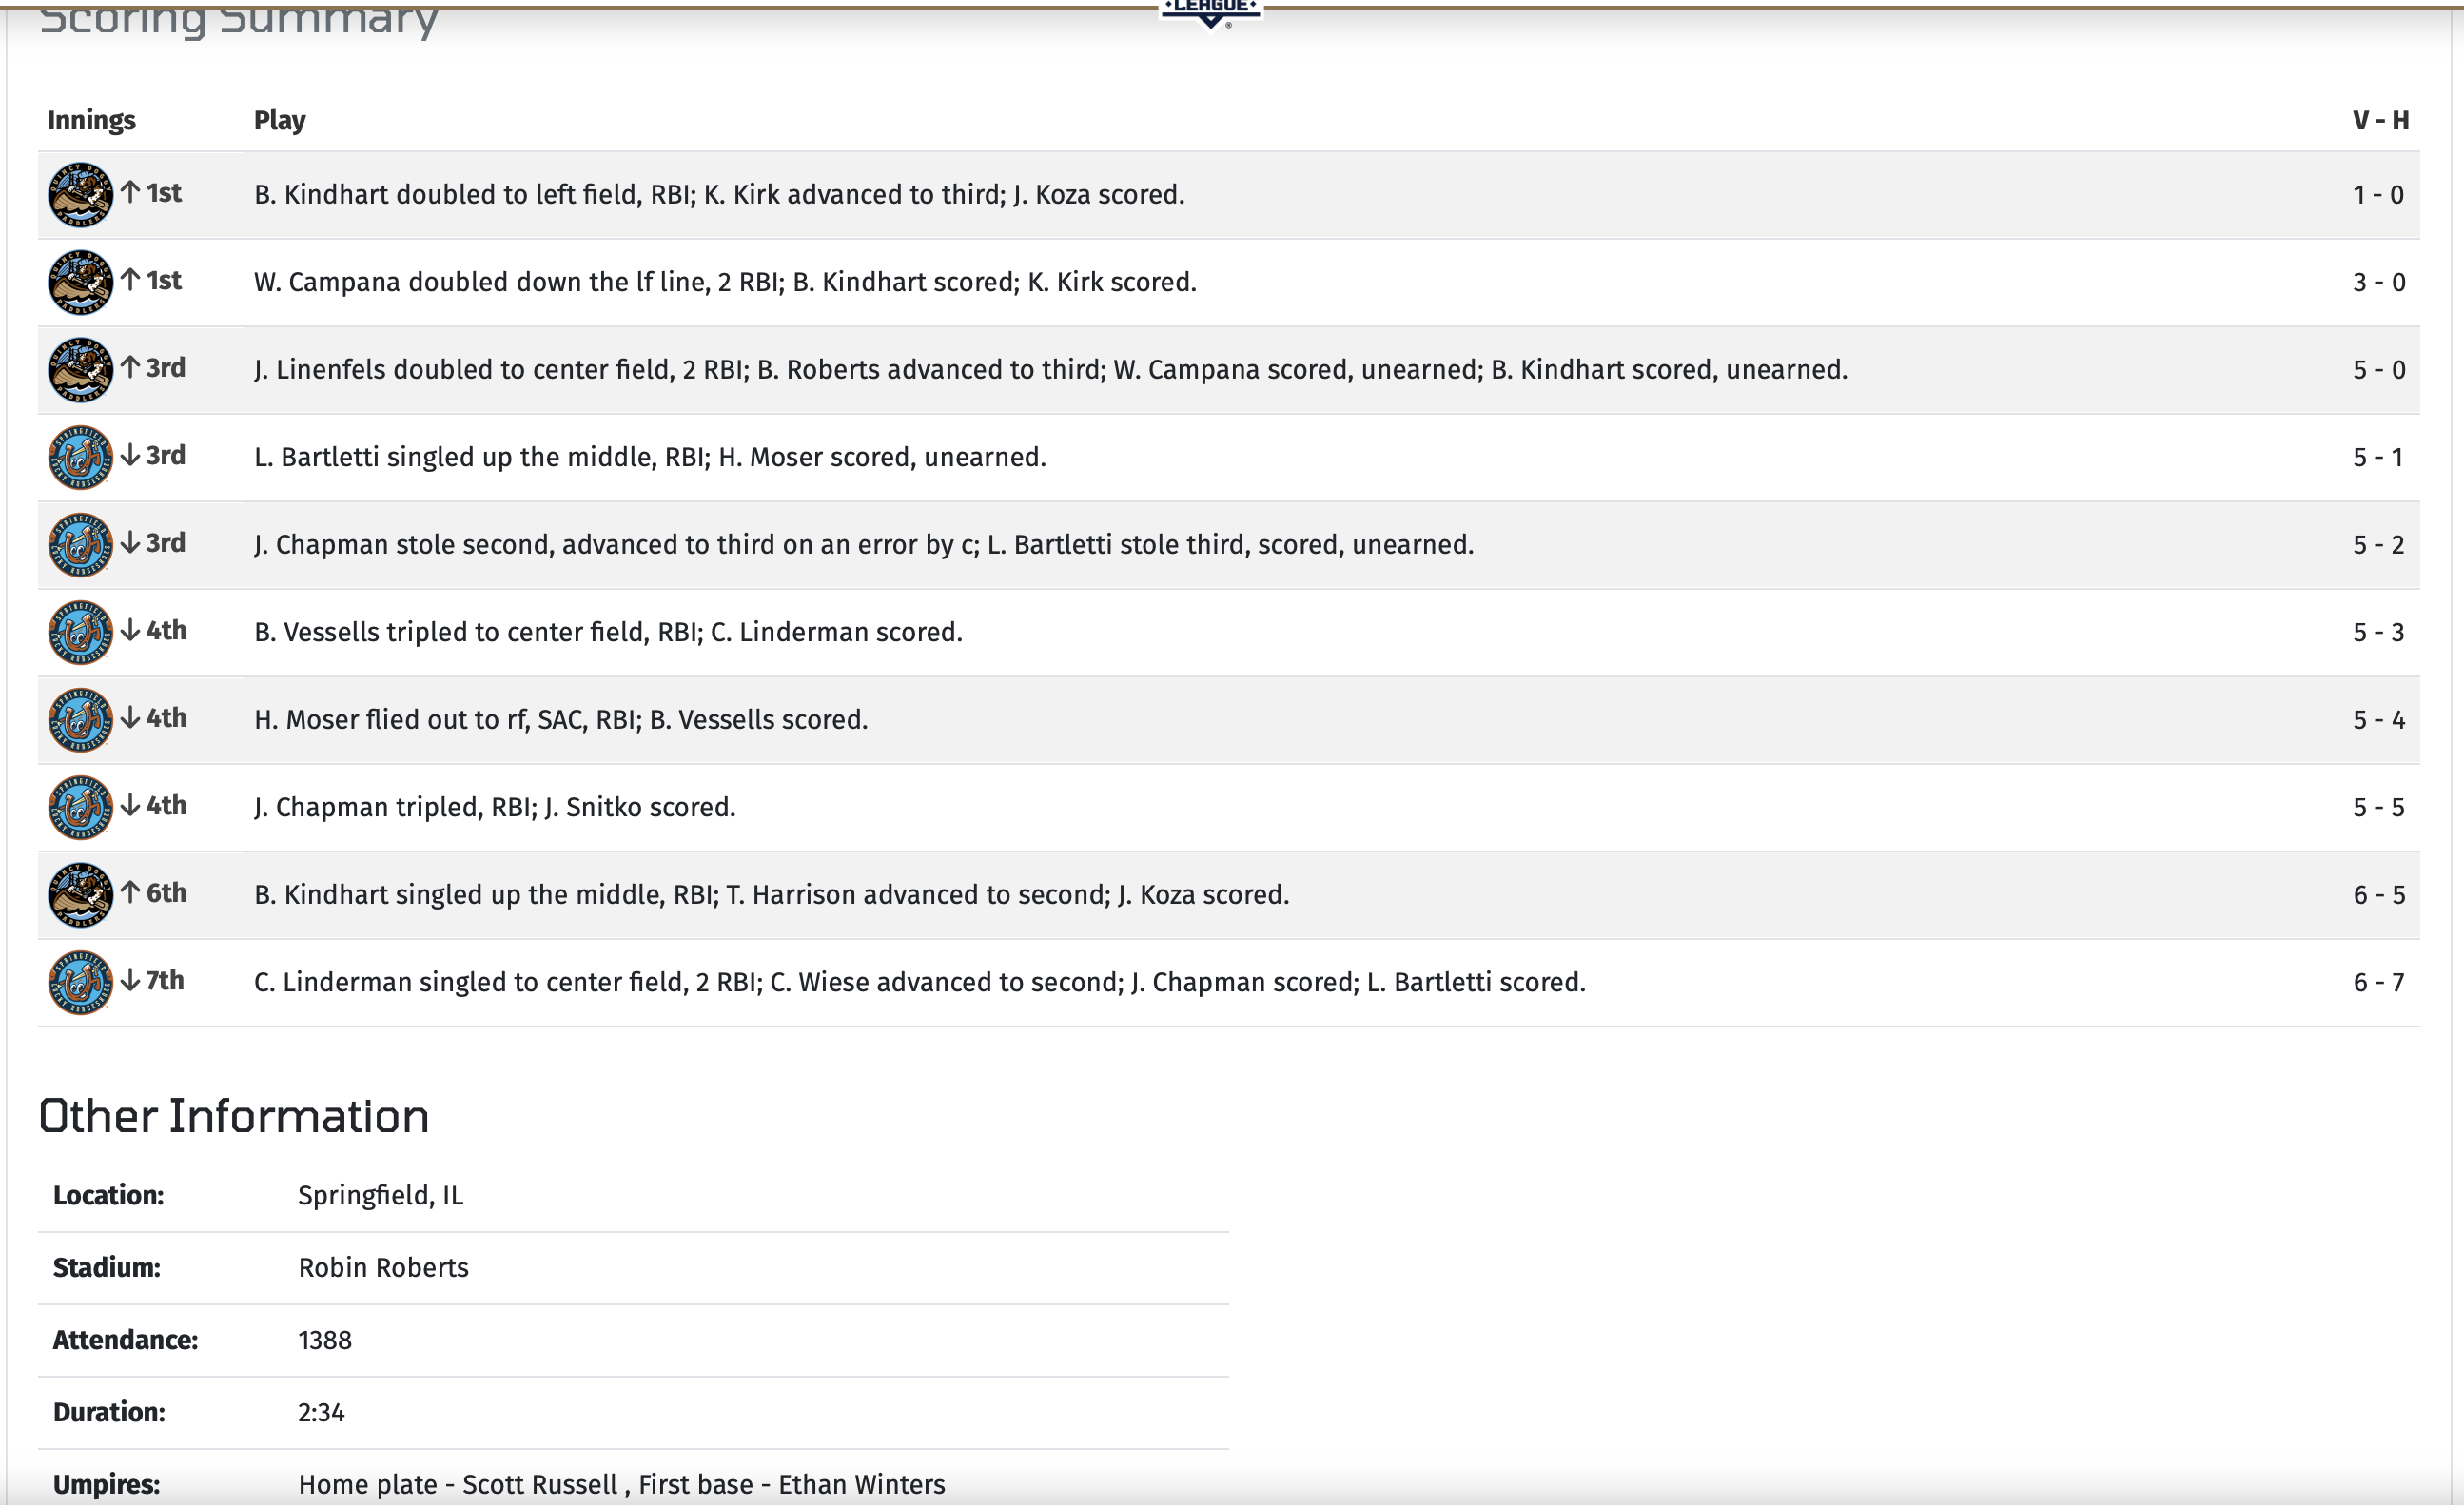This screenshot has width=2464, height=1507.
Task: Click the team logo beside the Campana double in the 1st
Action: coord(80,283)
